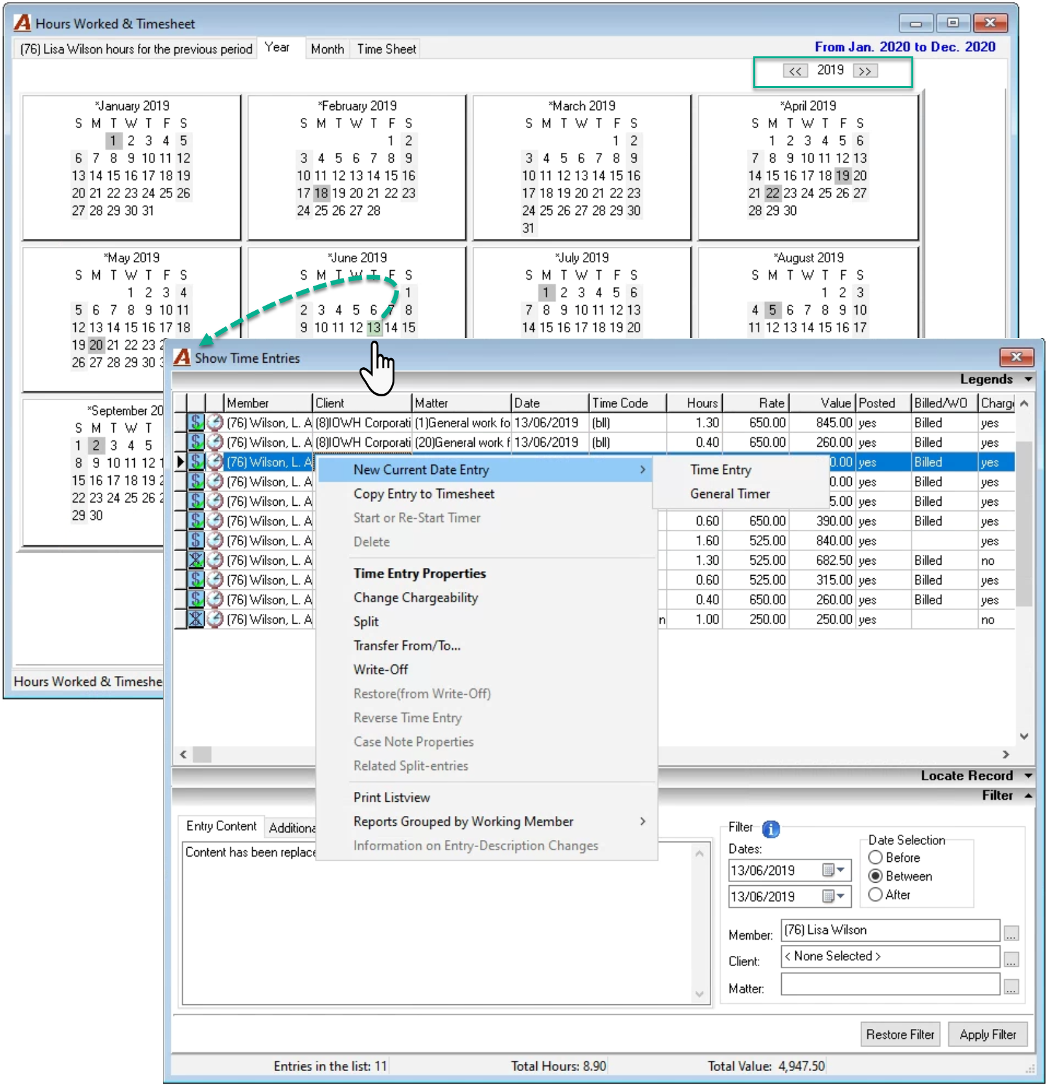Viewport: 1048px width, 1086px height.
Task: Go to previous year with << button
Action: [x=795, y=71]
